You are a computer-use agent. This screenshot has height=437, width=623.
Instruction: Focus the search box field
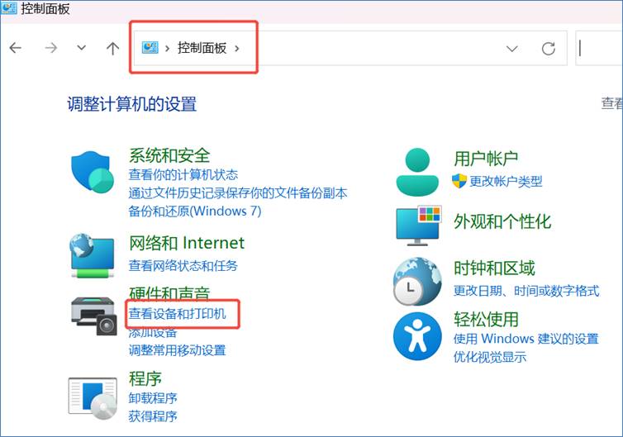click(599, 48)
